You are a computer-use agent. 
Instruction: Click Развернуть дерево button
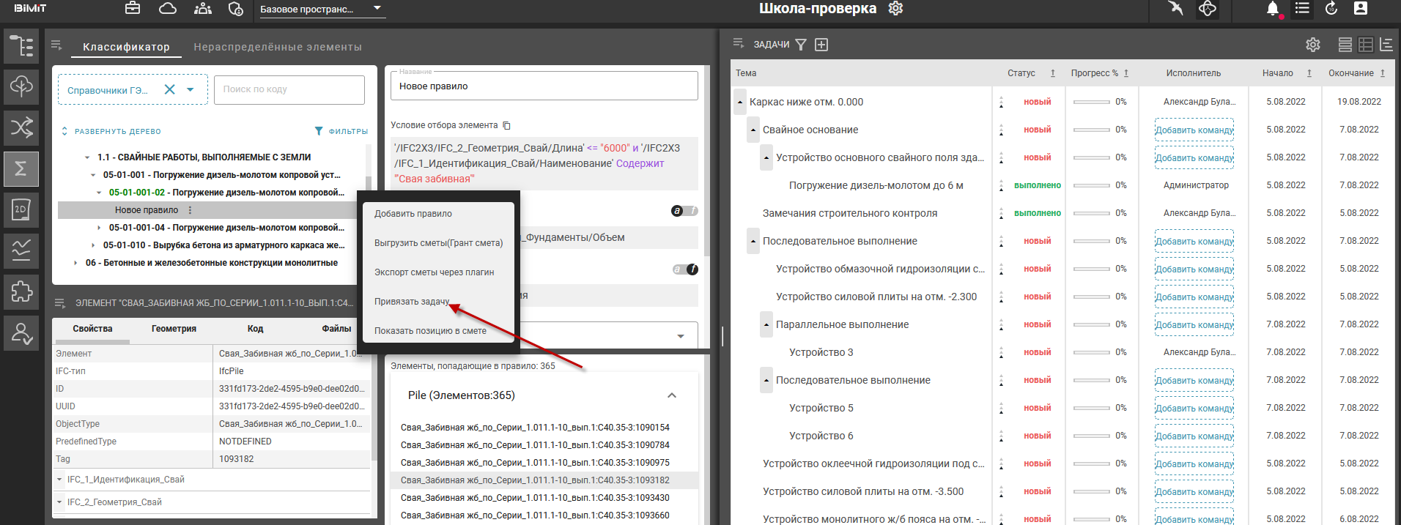[112, 132]
